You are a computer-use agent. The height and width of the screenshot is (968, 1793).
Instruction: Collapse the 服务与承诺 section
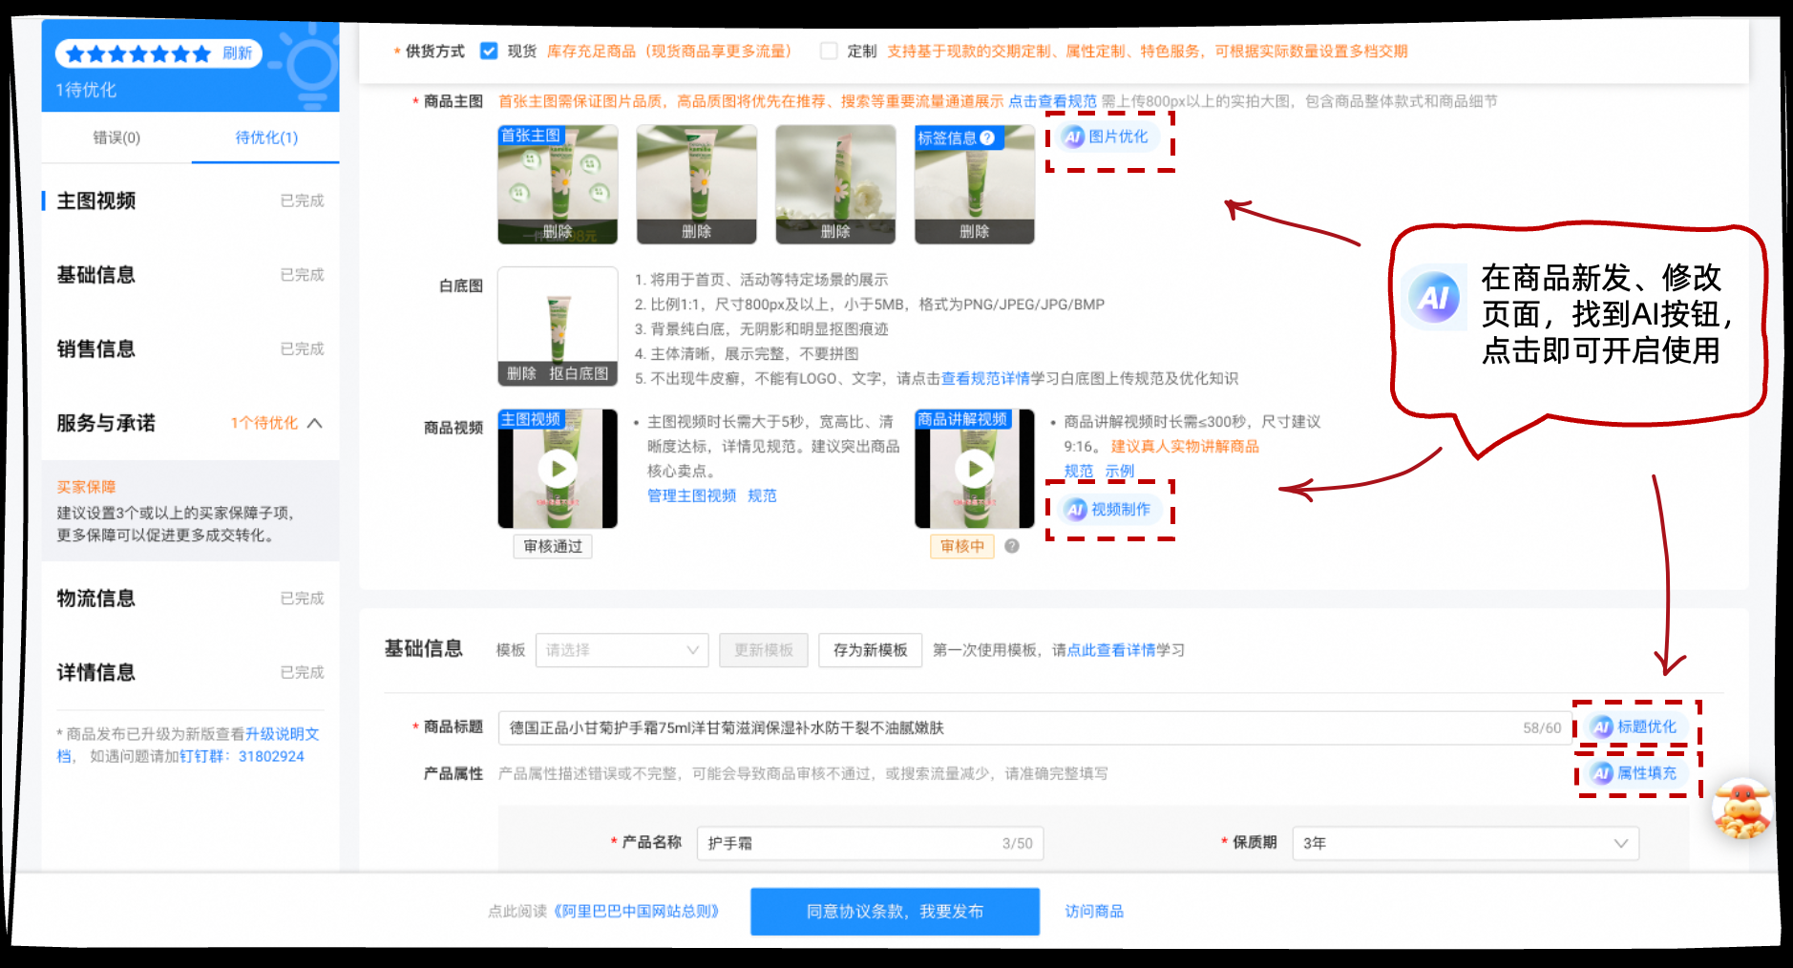315,423
